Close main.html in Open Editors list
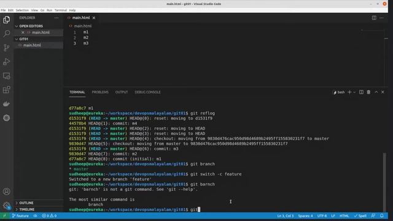 23,33
